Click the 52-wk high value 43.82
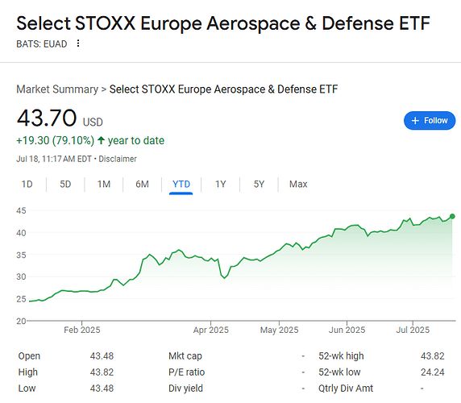Screen dimensions: 461x403 pyautogui.click(x=432, y=356)
